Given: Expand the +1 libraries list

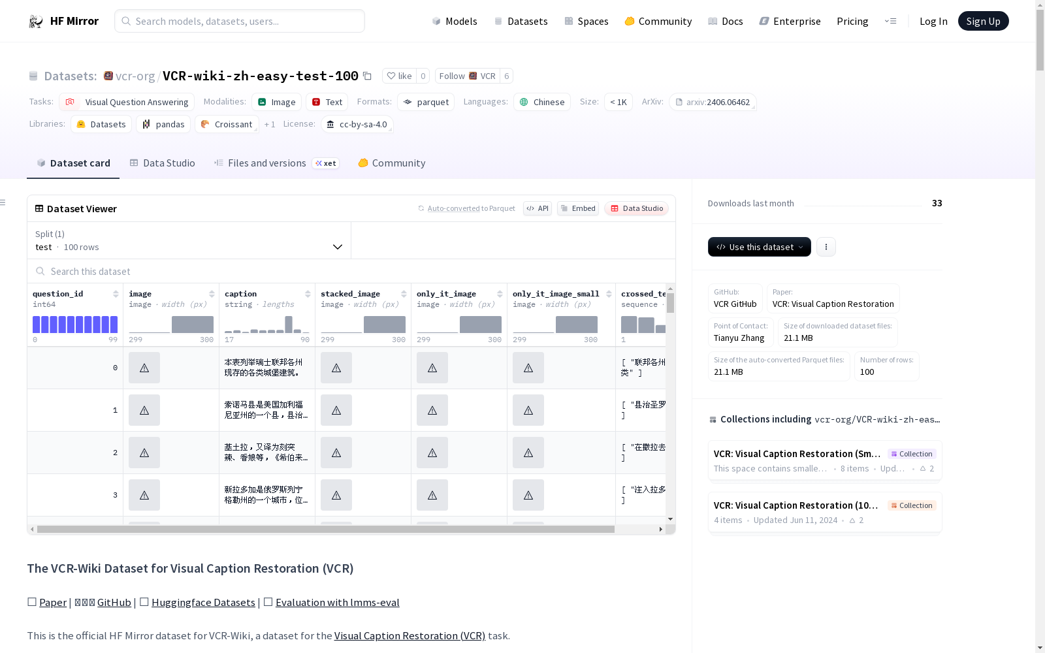Looking at the screenshot, I should tap(270, 124).
